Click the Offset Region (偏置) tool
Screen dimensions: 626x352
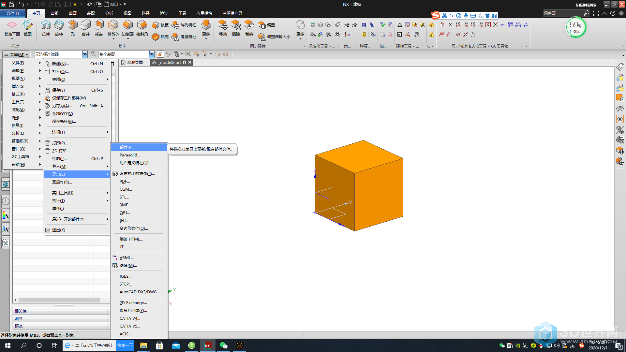click(266, 25)
